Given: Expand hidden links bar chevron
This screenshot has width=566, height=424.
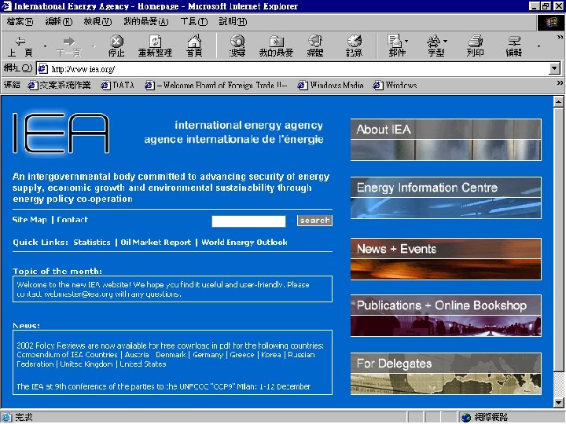Looking at the screenshot, I should click(560, 83).
